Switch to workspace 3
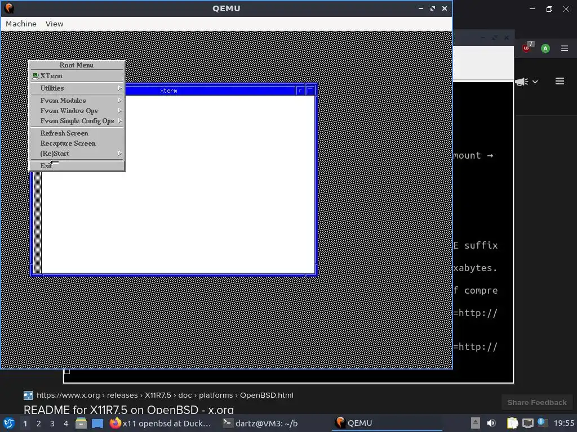 click(52, 424)
